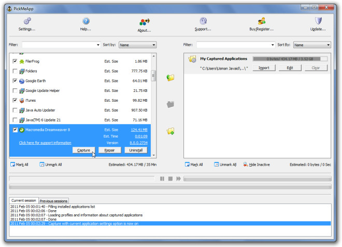Screen dimensions: 342x247
Task: Check the Folders checkbox
Action: click(15, 71)
